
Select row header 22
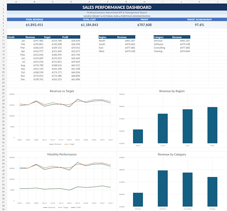[x=3, y=79]
